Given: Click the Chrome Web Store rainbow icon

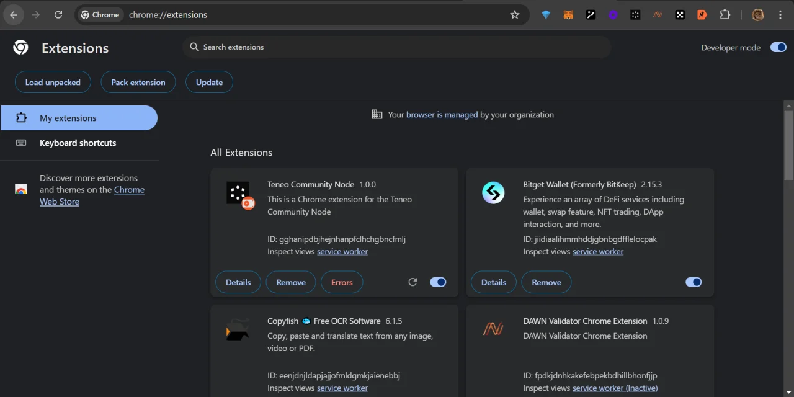Looking at the screenshot, I should pos(21,190).
